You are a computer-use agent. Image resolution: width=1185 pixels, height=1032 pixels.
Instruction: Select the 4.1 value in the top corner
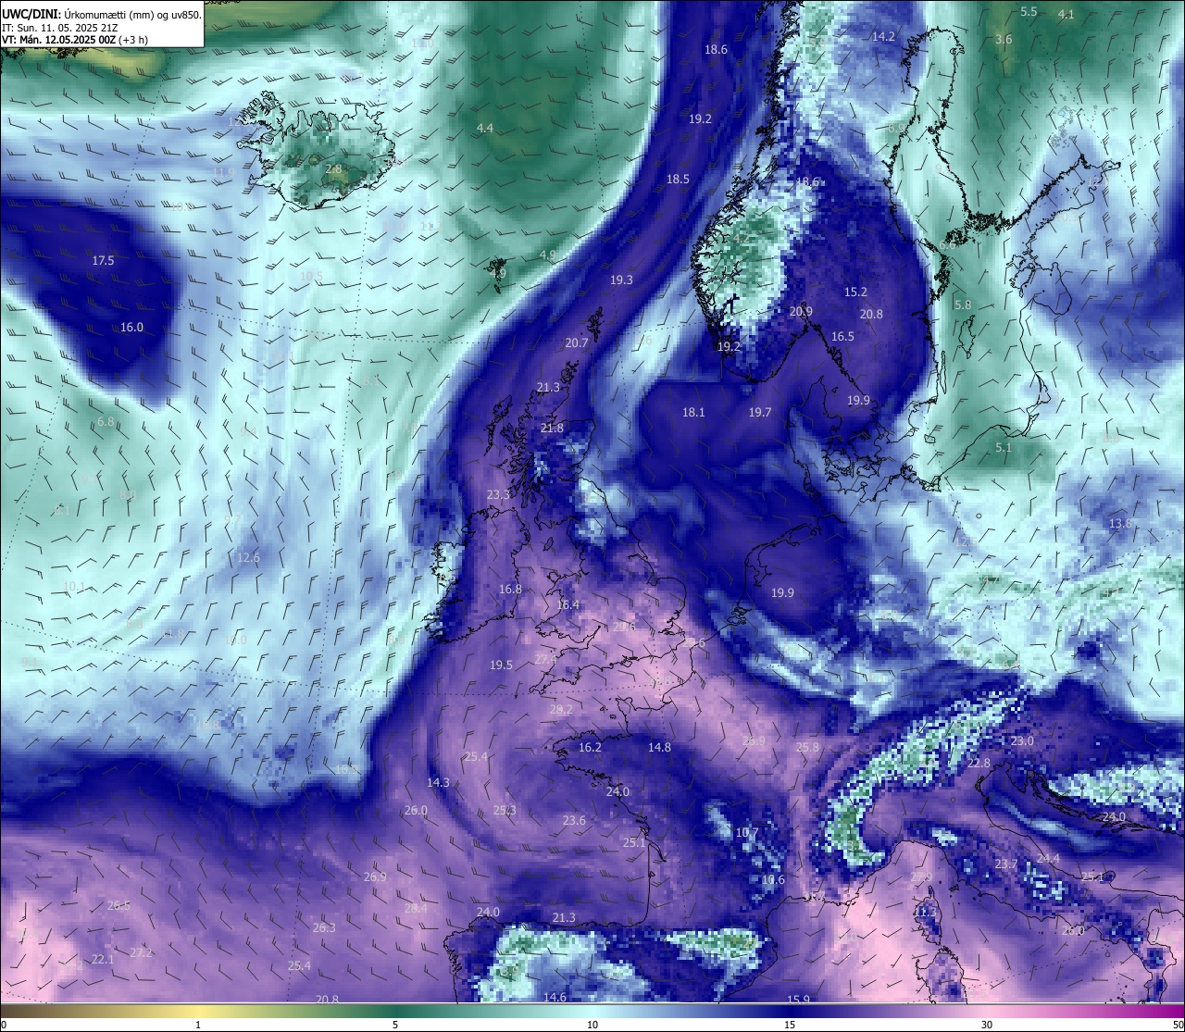[x=1066, y=15]
